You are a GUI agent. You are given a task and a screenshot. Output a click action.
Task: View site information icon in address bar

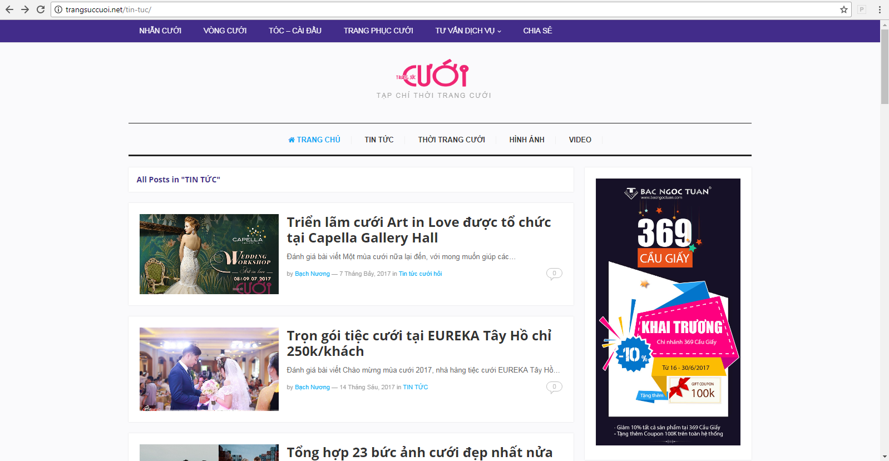tap(58, 9)
